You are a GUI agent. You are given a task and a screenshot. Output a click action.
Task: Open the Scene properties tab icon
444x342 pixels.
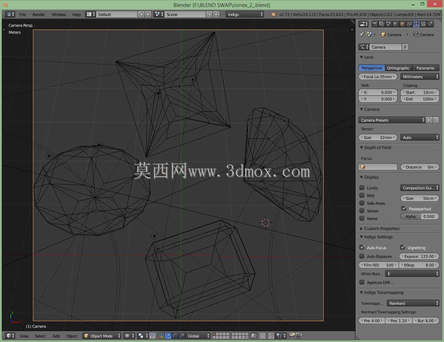click(x=388, y=24)
